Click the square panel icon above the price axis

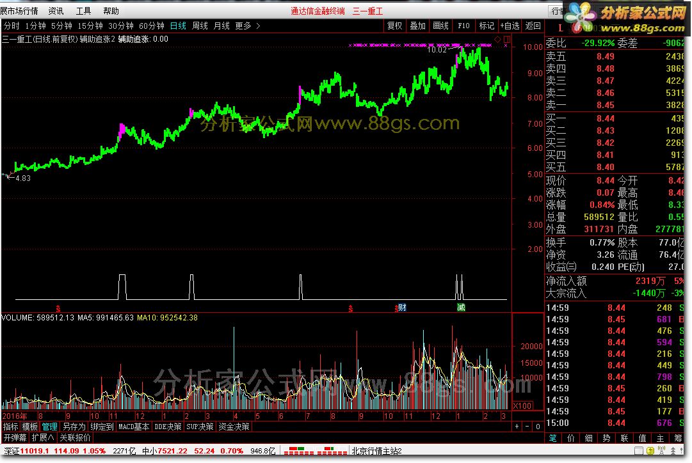click(x=506, y=39)
